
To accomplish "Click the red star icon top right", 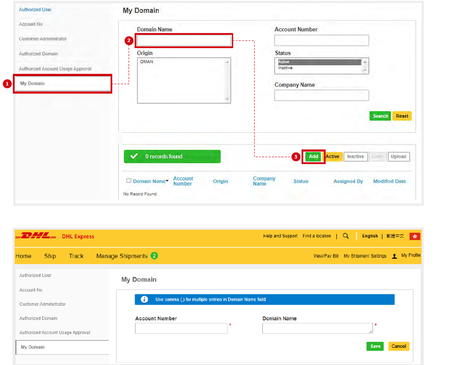I will pyautogui.click(x=415, y=236).
